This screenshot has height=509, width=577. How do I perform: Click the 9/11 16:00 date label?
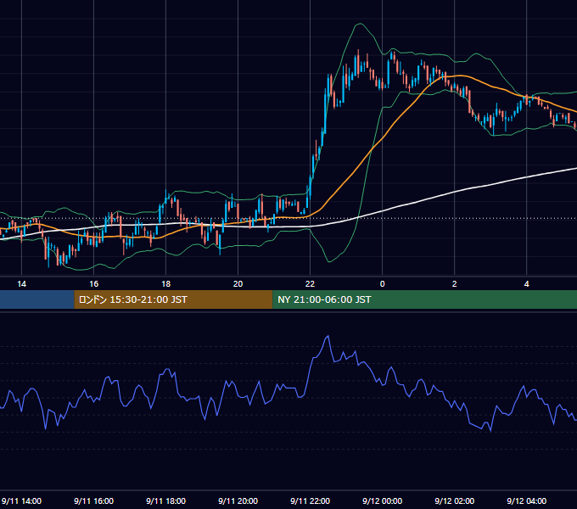(94, 501)
